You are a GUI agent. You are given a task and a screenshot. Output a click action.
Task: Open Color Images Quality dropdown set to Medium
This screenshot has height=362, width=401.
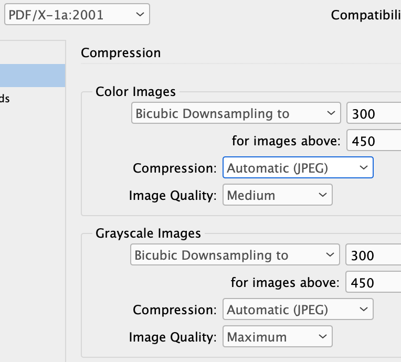[x=277, y=195]
